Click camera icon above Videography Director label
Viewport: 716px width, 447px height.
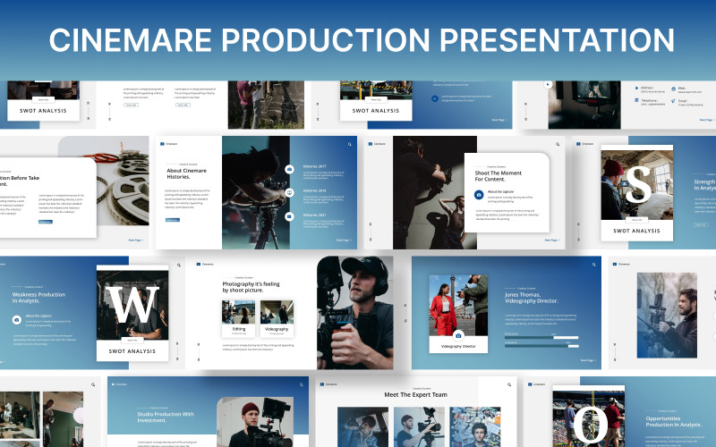(x=458, y=335)
